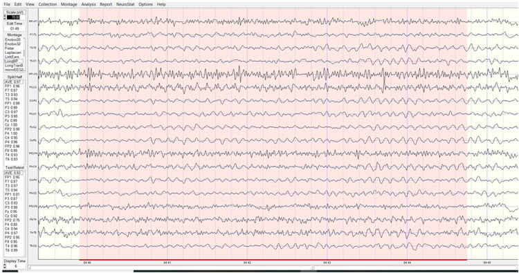
Task: Select Enobio20 in the Montage list
Action: coord(12,39)
